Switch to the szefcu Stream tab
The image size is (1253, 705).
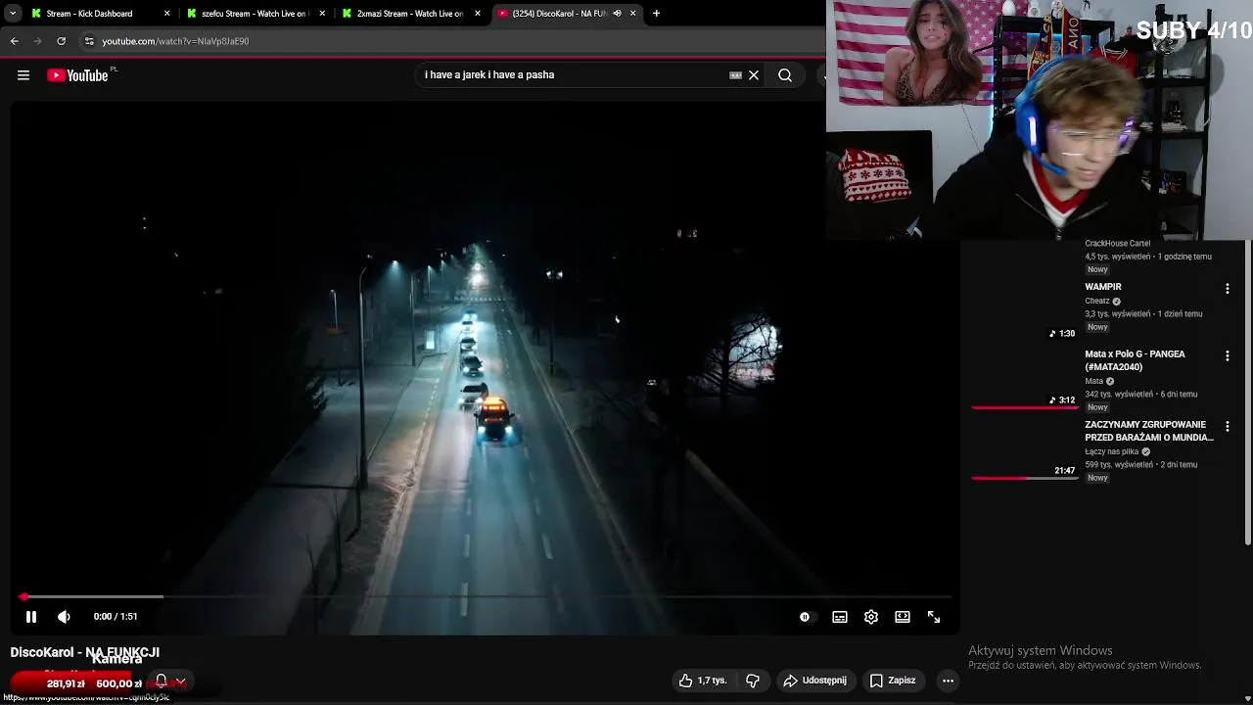pos(255,14)
